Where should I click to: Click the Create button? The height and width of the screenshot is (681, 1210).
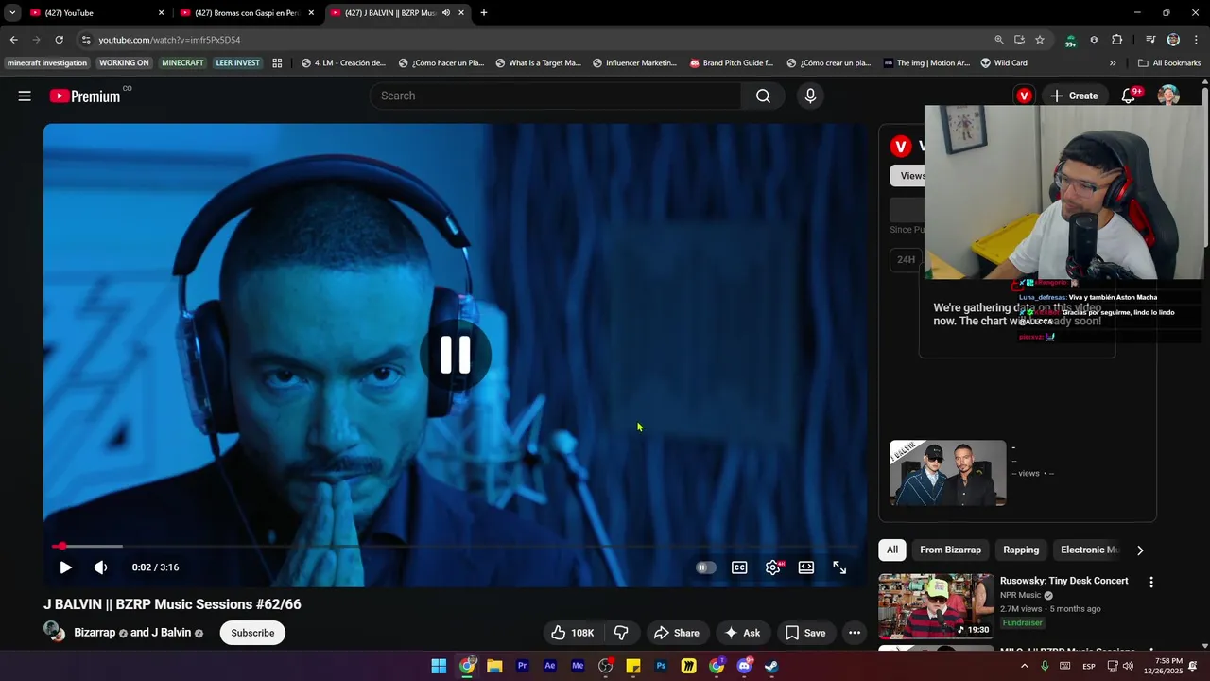click(1073, 96)
